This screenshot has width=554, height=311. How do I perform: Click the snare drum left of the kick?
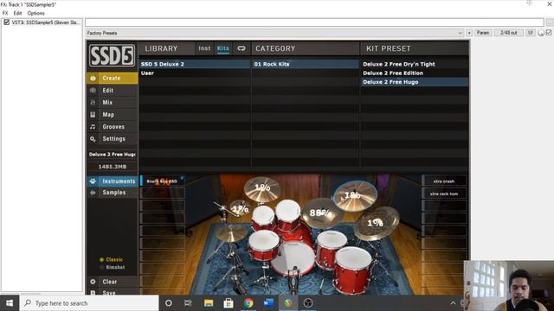pyautogui.click(x=263, y=245)
